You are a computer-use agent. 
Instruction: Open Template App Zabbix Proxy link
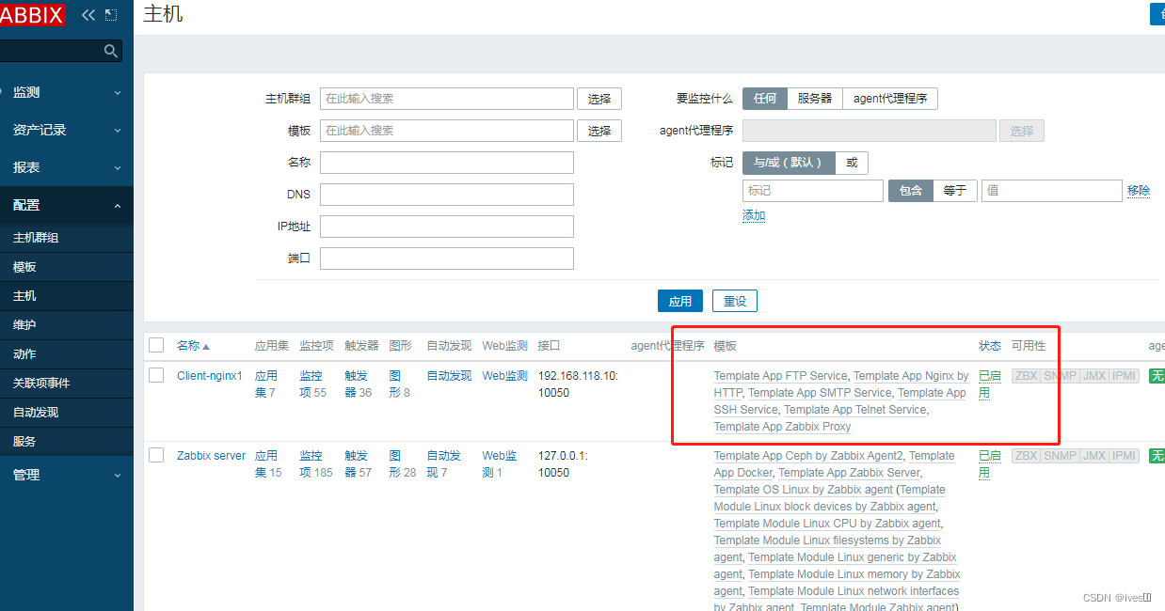point(783,427)
